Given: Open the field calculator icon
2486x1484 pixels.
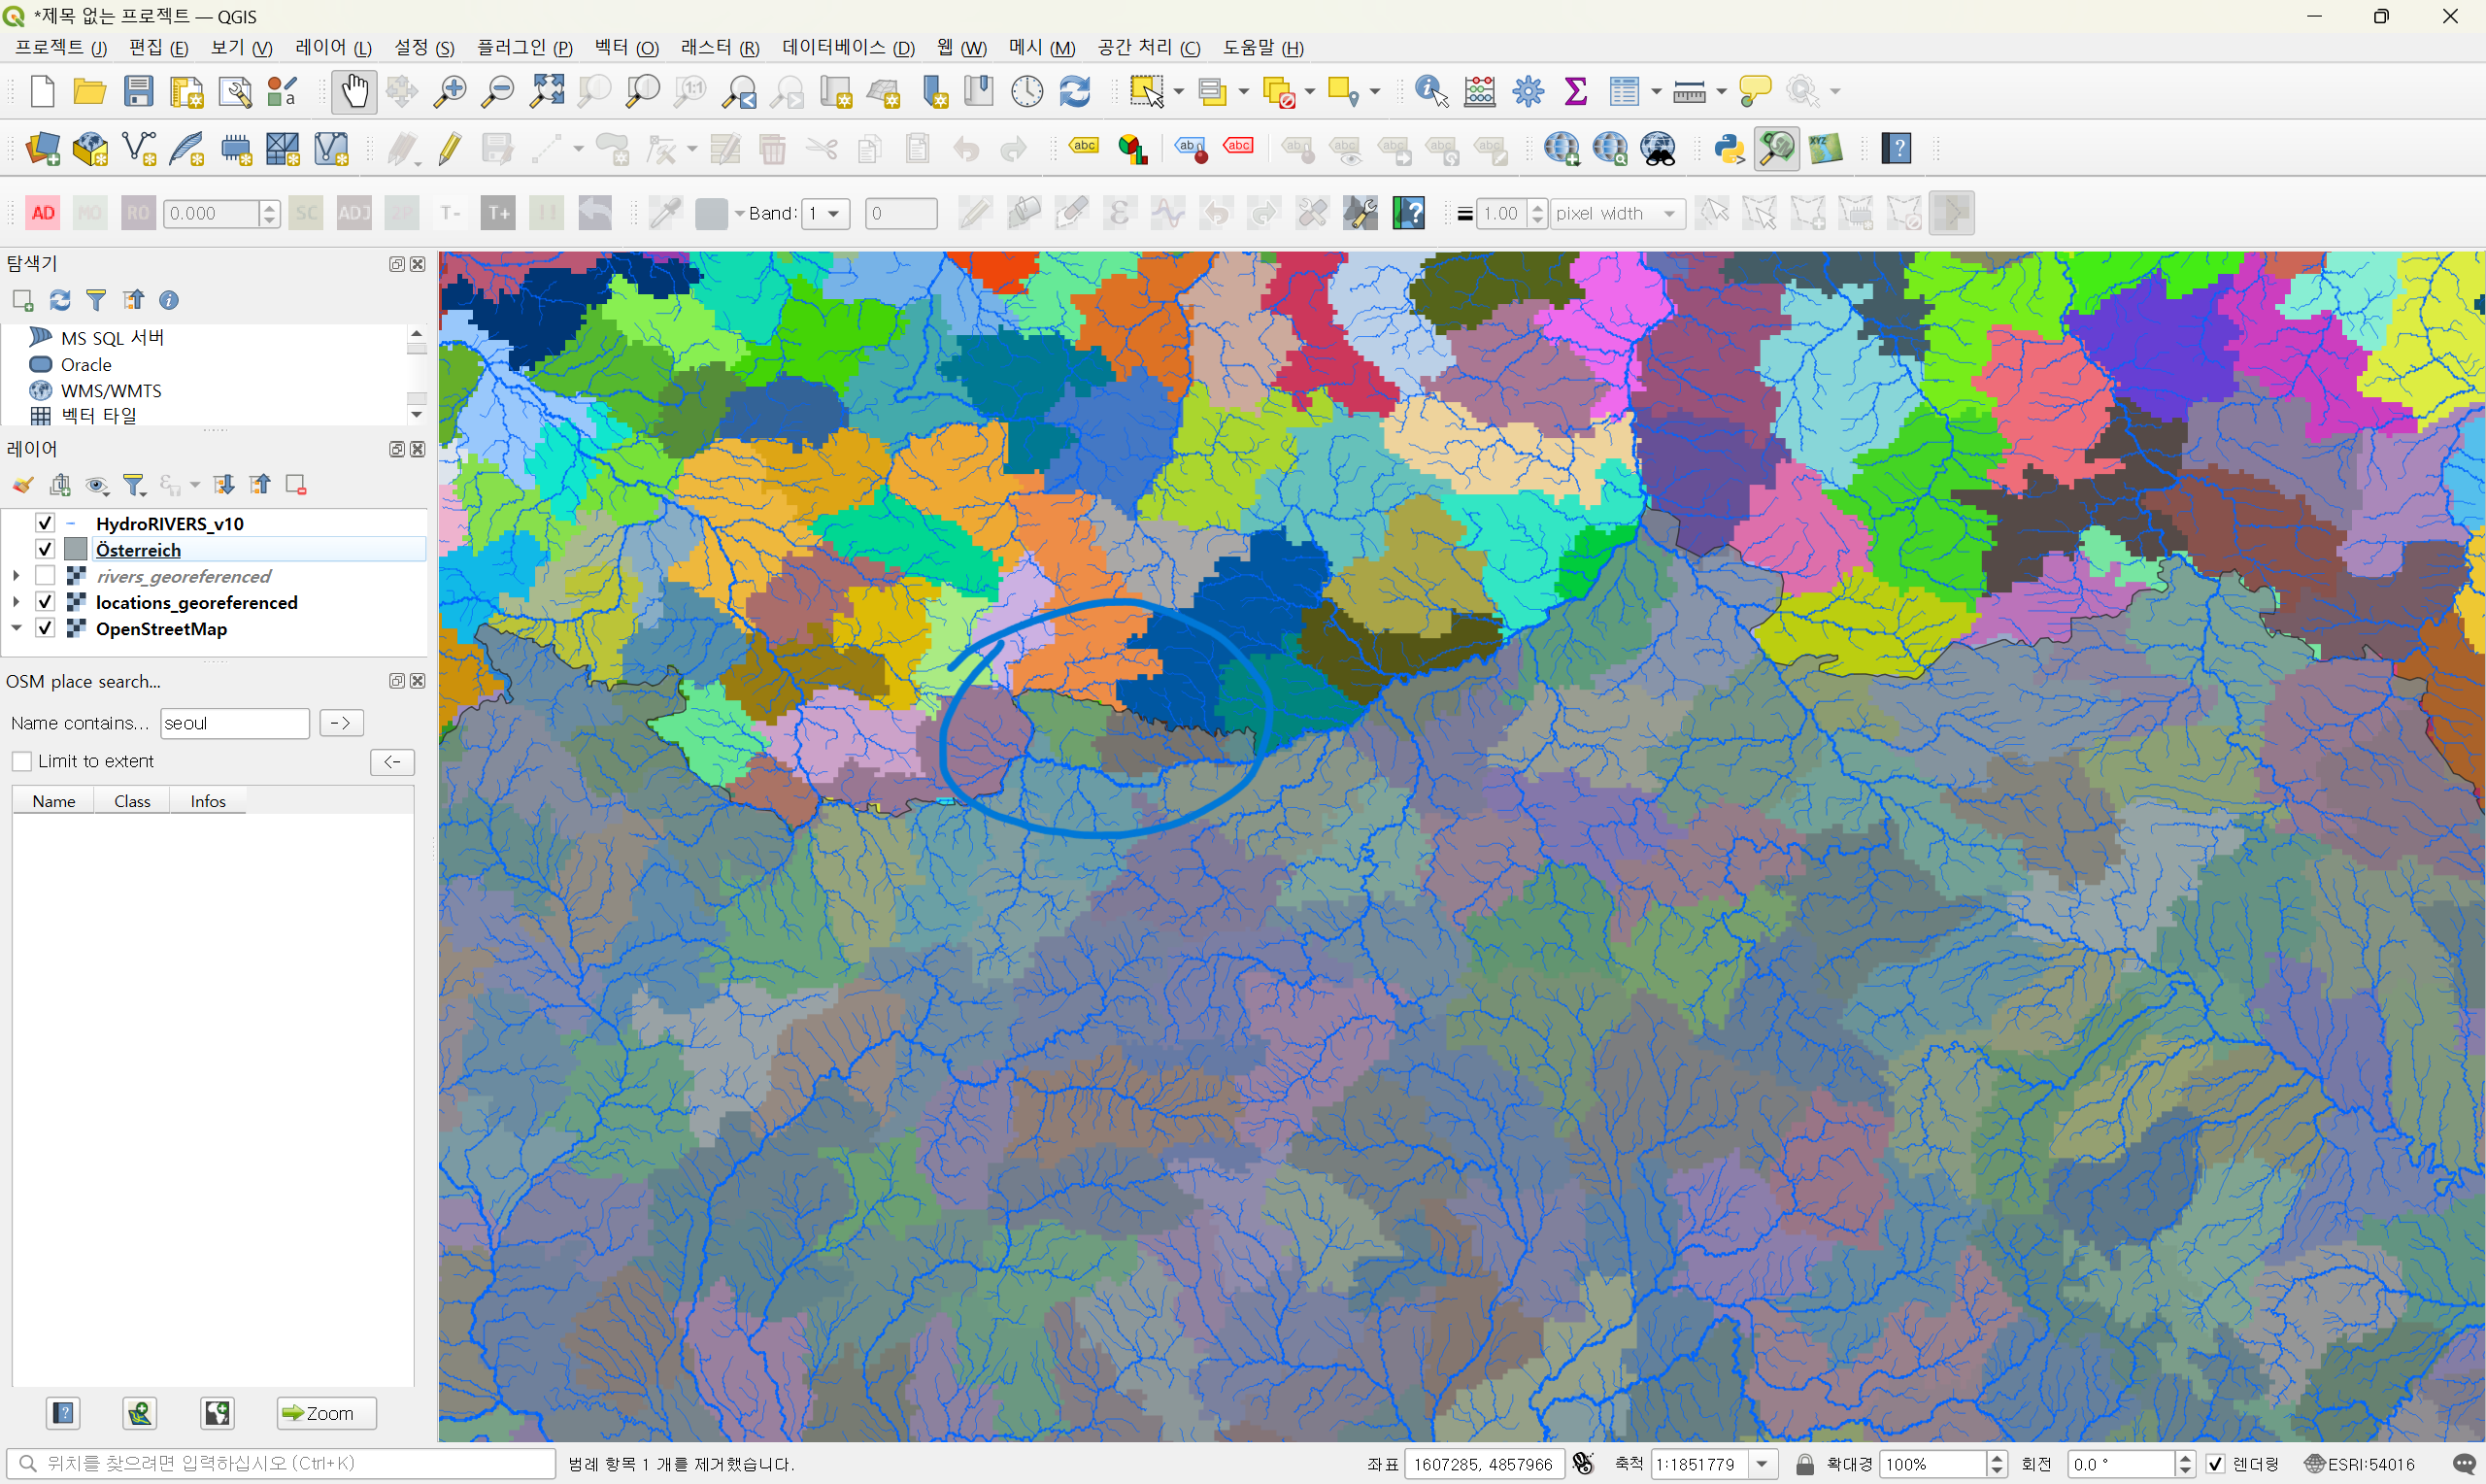Looking at the screenshot, I should click(1479, 92).
